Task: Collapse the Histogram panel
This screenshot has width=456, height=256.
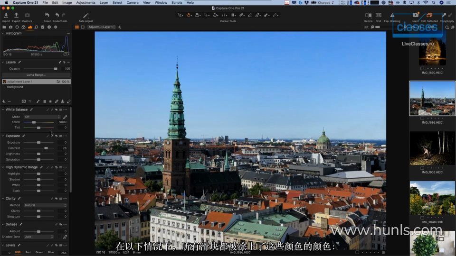Action: [x=3, y=33]
